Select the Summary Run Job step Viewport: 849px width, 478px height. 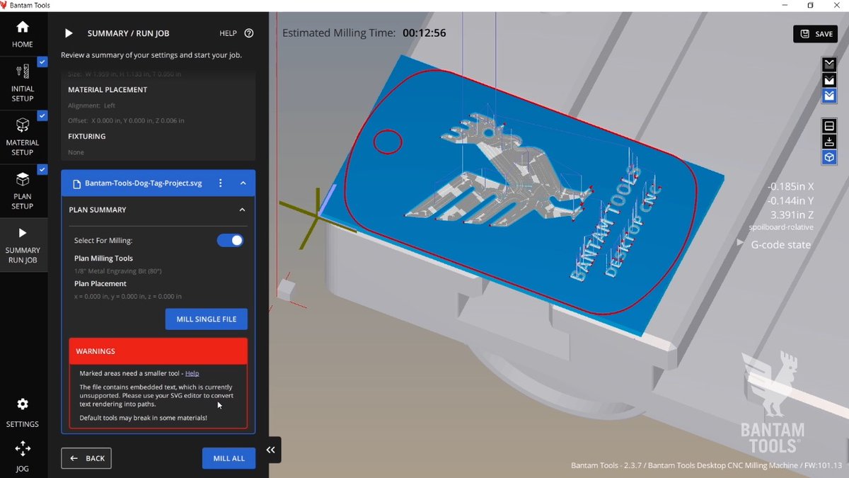23,245
